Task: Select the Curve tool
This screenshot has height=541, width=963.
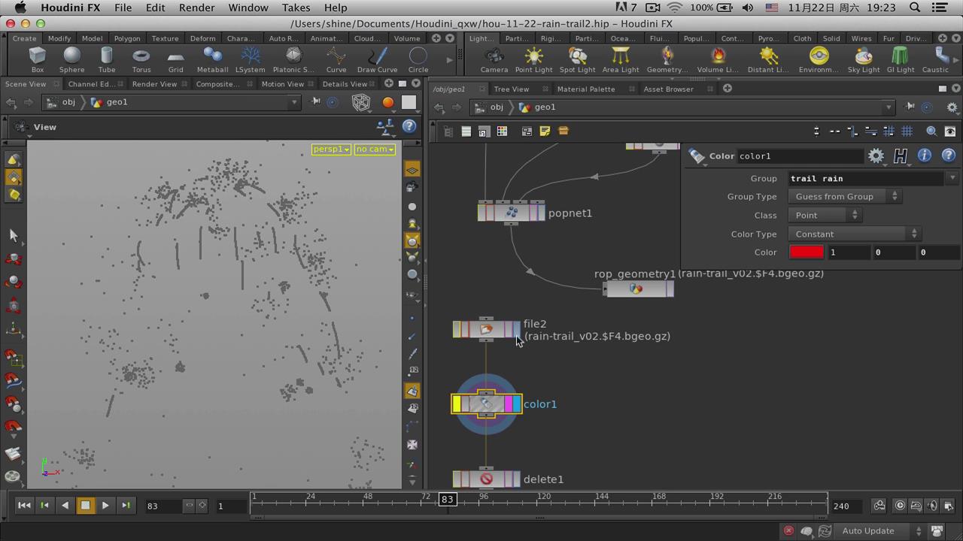Action: [336, 59]
